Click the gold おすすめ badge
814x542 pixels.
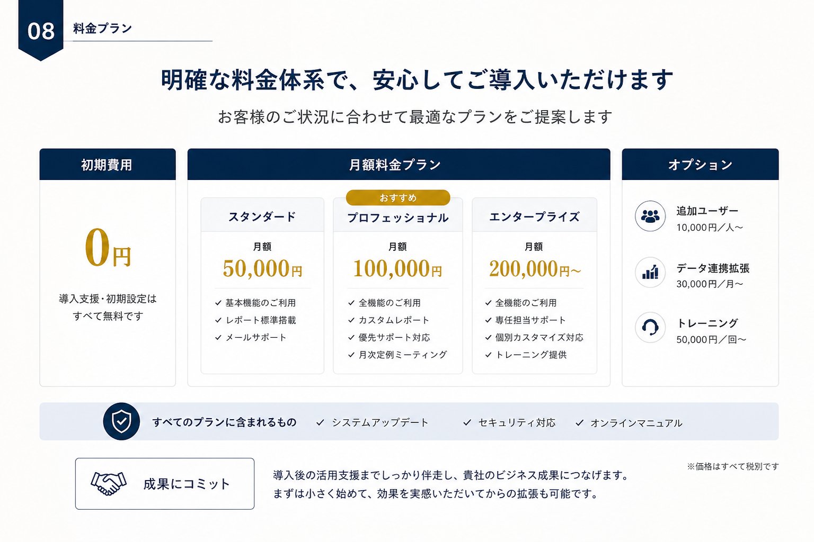398,197
